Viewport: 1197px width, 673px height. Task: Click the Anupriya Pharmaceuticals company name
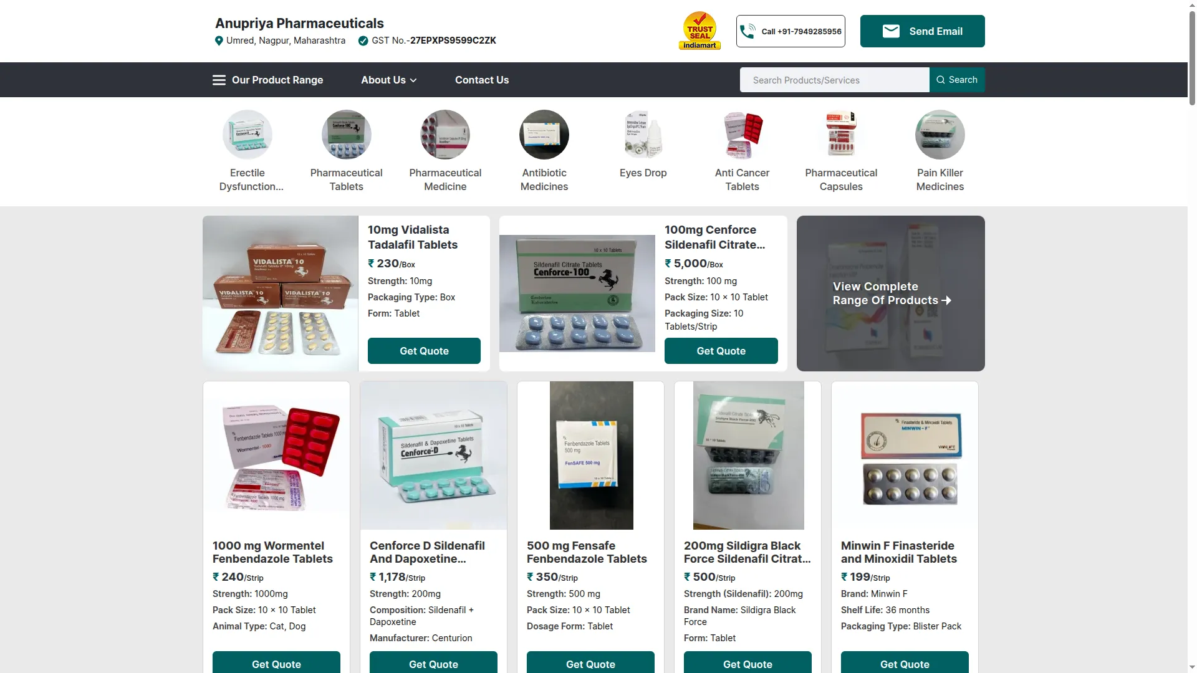click(299, 23)
